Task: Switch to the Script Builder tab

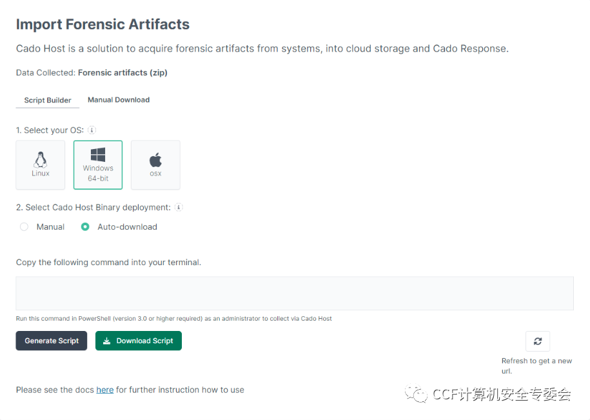Action: pos(48,100)
